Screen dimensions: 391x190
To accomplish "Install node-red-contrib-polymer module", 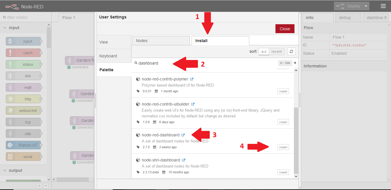I will point(283,91).
